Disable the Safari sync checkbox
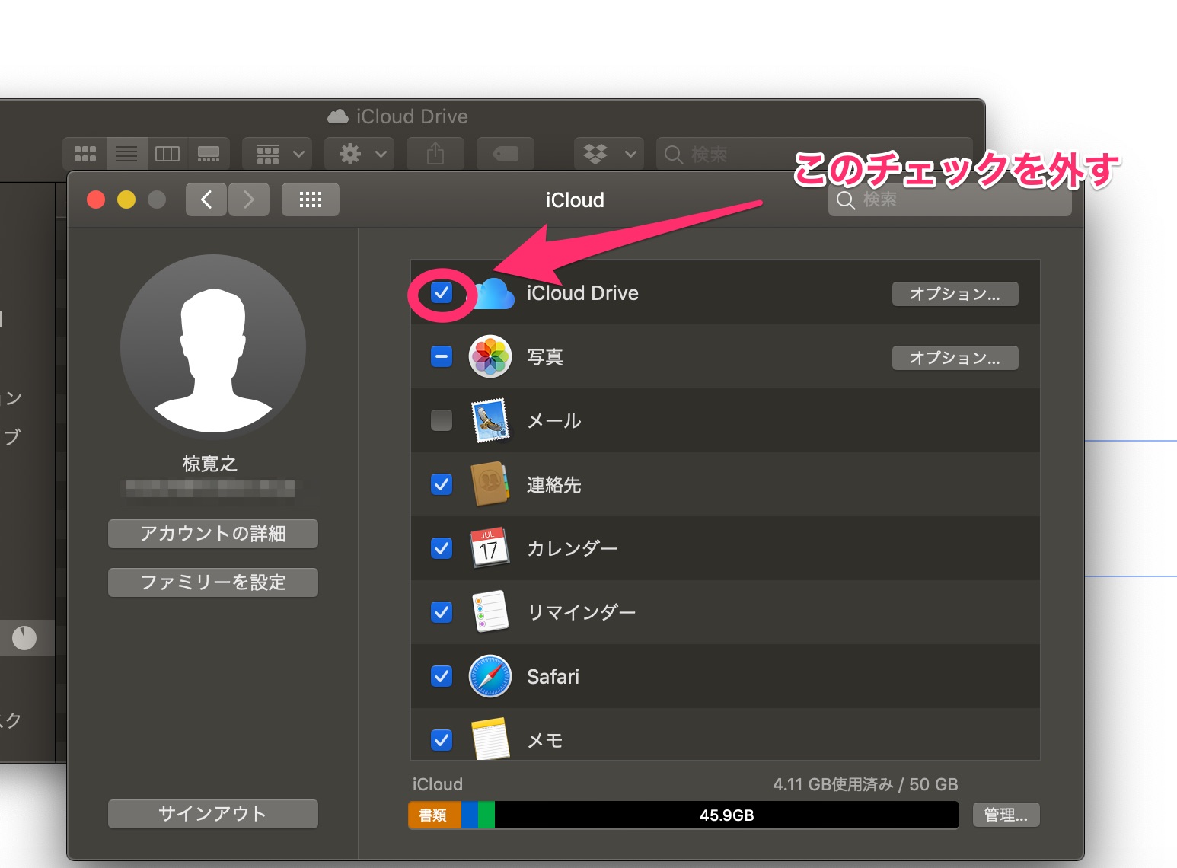 442,676
